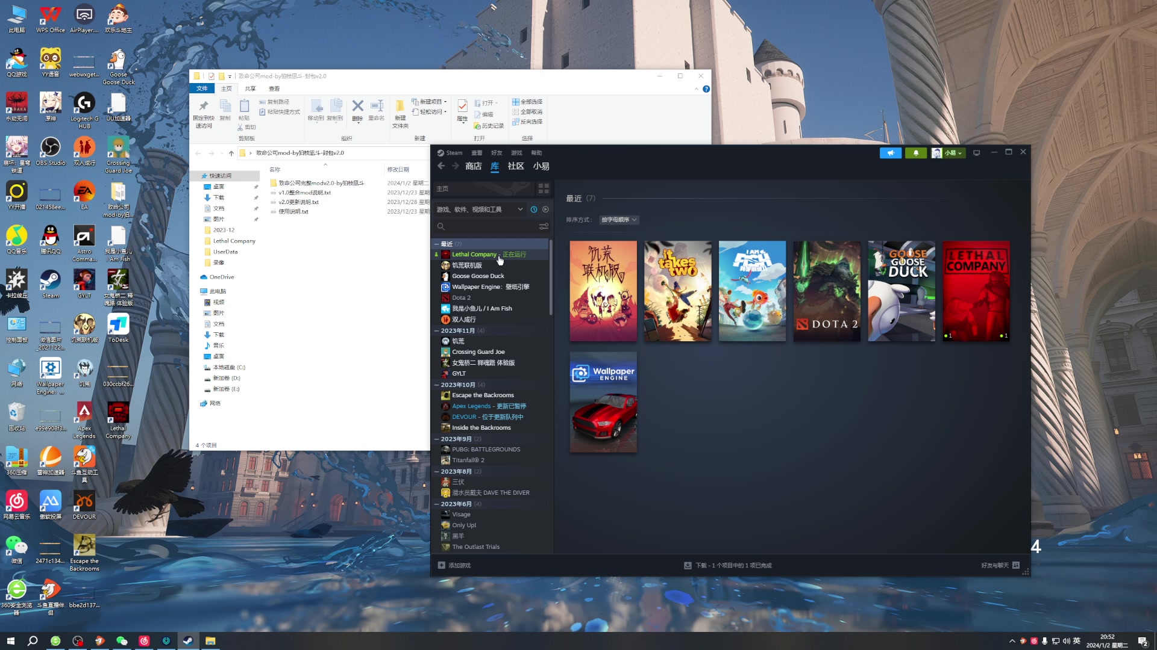Click 全部选择 in Explorer ribbon
This screenshot has width=1157, height=650.
tap(527, 102)
